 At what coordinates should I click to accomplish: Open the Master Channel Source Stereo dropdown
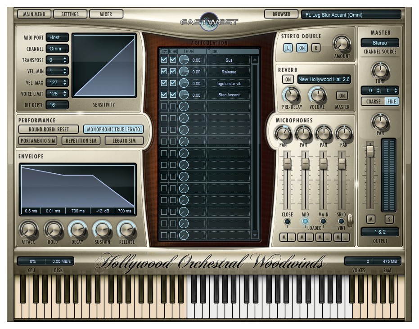(x=380, y=43)
